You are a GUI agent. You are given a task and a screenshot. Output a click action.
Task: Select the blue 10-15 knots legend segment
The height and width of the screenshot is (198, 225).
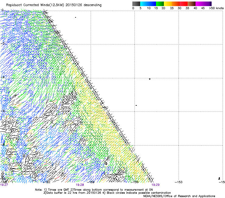click(152, 4)
